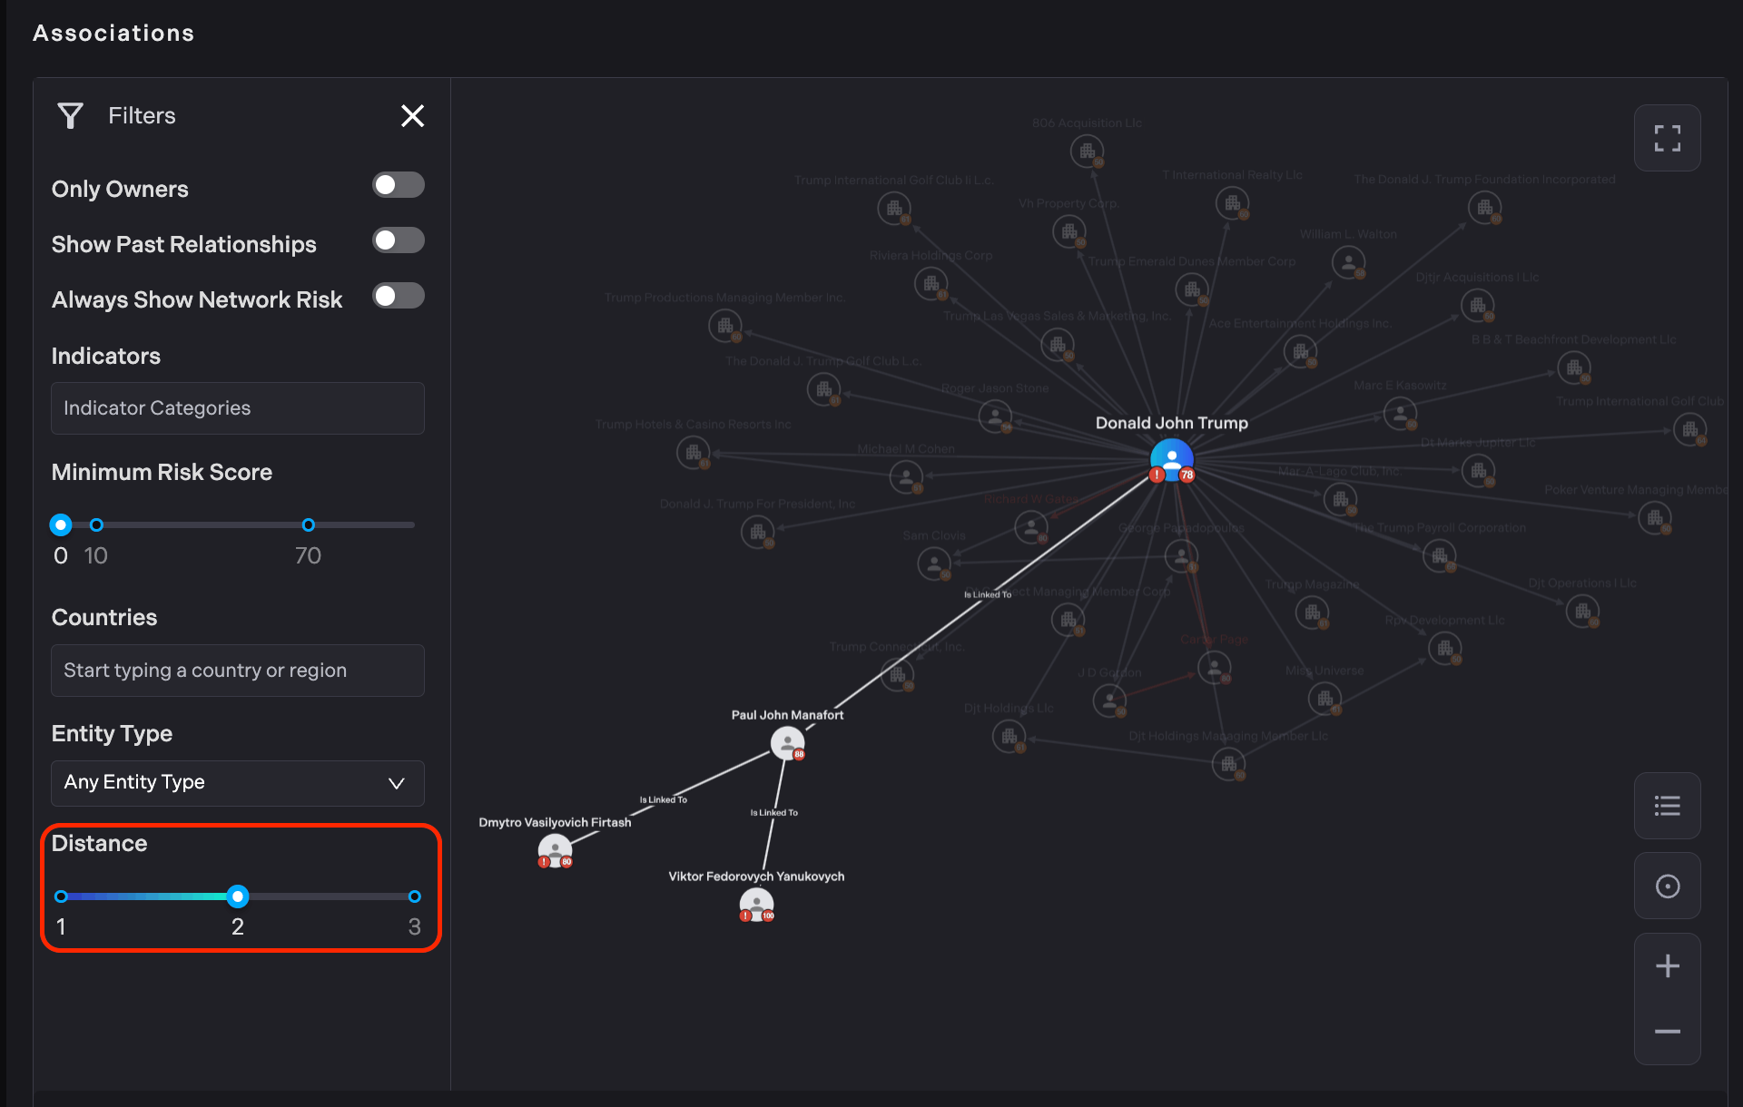The height and width of the screenshot is (1107, 1743).
Task: Open the list view icon
Action: click(x=1667, y=806)
